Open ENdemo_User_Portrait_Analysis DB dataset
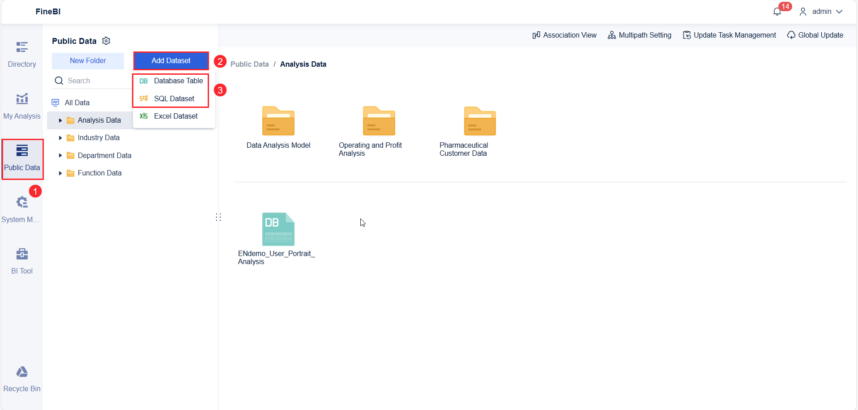The height and width of the screenshot is (410, 858). point(278,239)
